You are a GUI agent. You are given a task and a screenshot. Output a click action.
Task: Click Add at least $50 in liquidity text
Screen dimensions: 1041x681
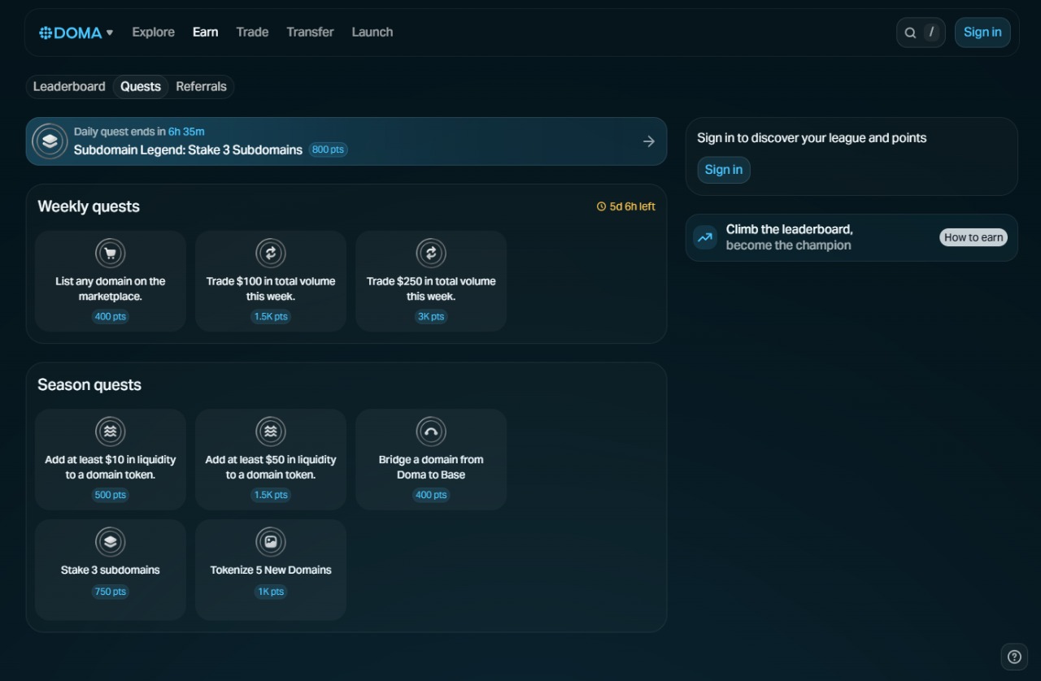[x=271, y=467]
